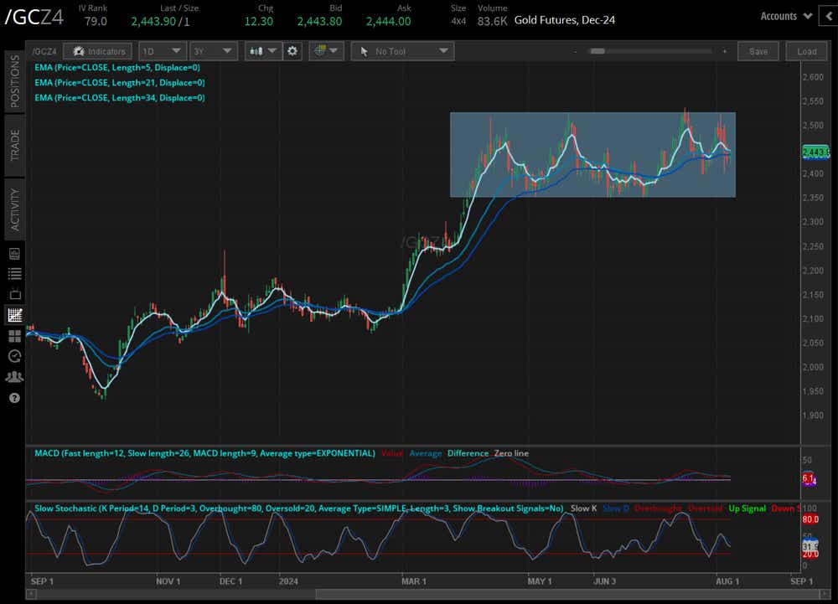Expand the 3Y time range dropdown

213,51
